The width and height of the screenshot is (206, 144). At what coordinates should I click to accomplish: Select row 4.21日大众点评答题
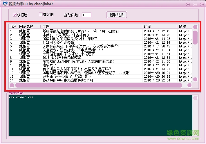tap(101, 42)
